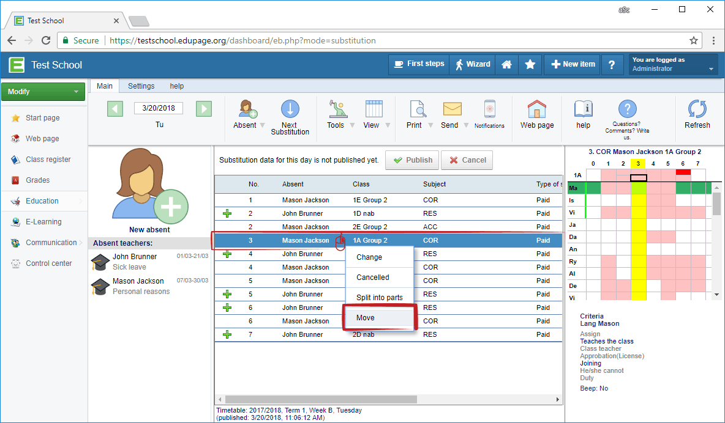Click green plus on row 2 John Brunner
The height and width of the screenshot is (423, 725).
coord(227,213)
